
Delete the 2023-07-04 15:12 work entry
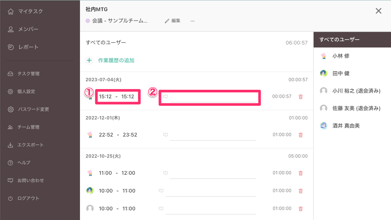coord(300,97)
